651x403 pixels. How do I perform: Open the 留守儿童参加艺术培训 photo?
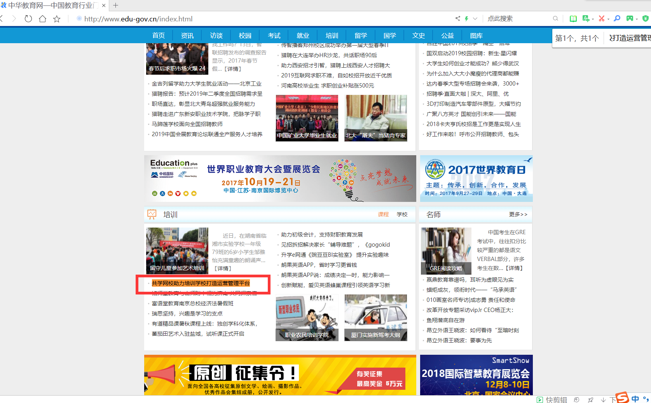pos(177,251)
